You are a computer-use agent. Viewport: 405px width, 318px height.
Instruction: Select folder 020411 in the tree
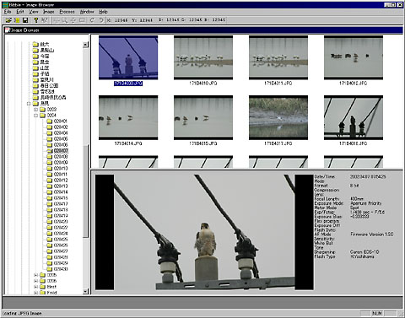[61, 175]
